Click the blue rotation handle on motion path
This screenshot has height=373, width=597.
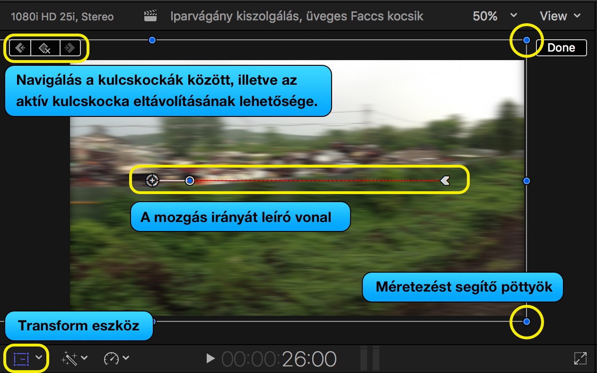pyautogui.click(x=190, y=180)
